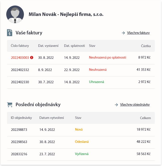162x166 pixels.
Task: Click arrow icon beside Všechny objednávky
Action: [x=116, y=105]
